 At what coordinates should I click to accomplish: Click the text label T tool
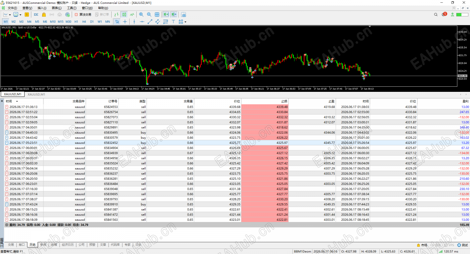point(173,21)
